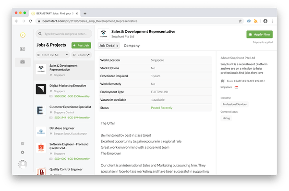Click the Post Job button

pyautogui.click(x=81, y=45)
